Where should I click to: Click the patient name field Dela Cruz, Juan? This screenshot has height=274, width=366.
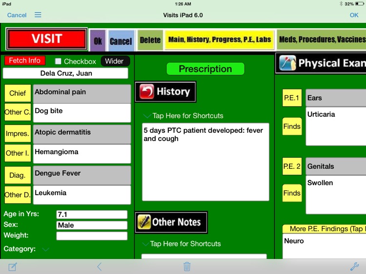[65, 73]
